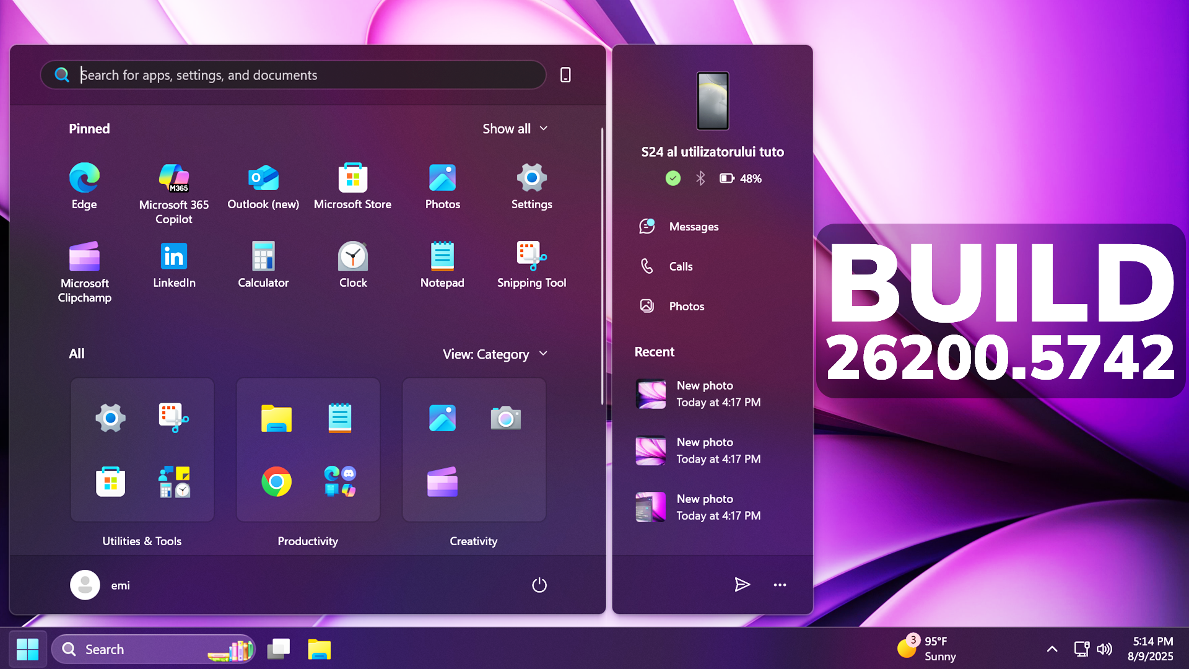Viewport: 1189px width, 669px height.
Task: Open the emi user account options
Action: tap(100, 585)
